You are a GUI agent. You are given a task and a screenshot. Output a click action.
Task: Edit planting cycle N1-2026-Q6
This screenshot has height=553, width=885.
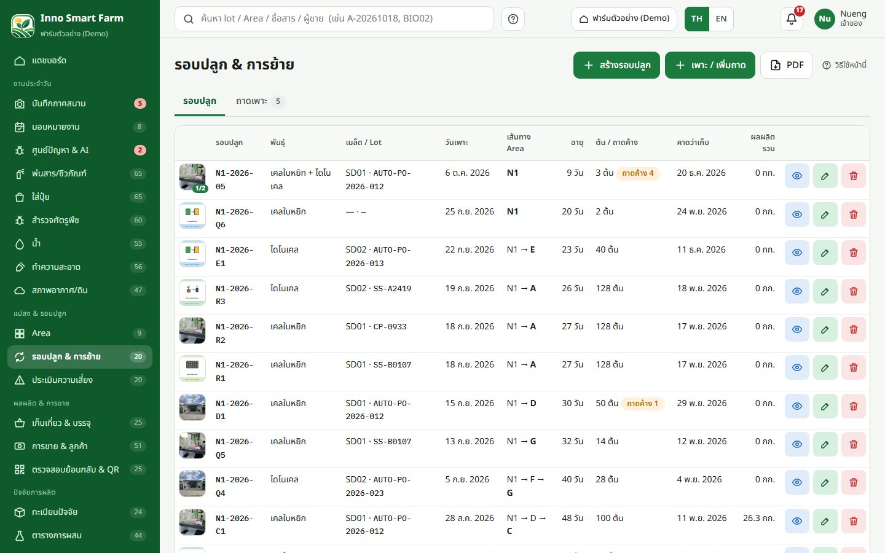825,214
